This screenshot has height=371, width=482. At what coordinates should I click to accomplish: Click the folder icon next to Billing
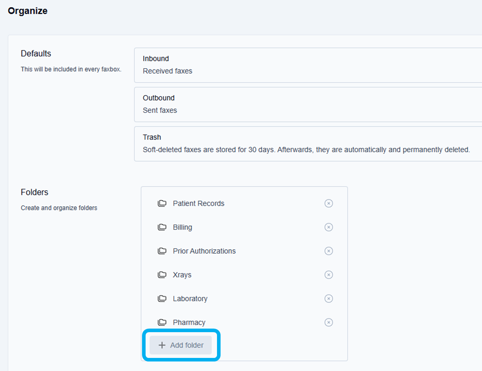click(162, 227)
